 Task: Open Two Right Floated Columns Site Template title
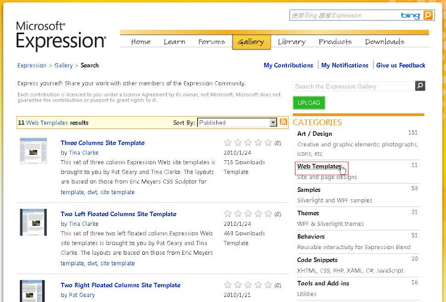(x=120, y=285)
